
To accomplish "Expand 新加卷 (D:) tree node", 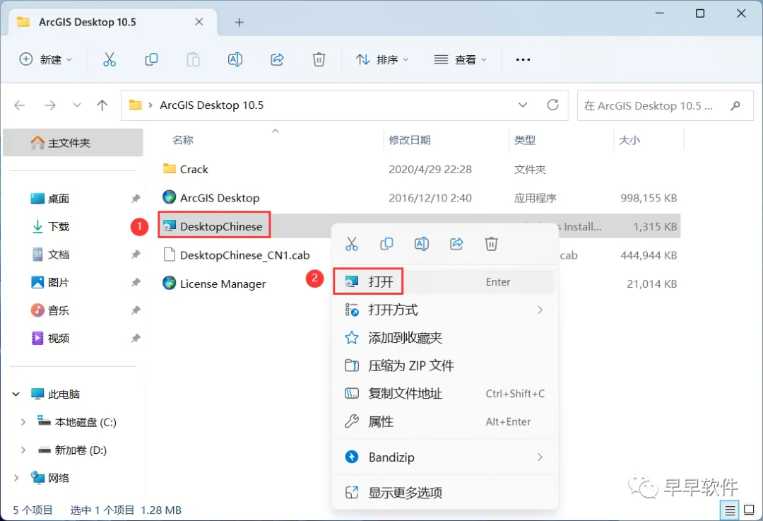I will 23,450.
